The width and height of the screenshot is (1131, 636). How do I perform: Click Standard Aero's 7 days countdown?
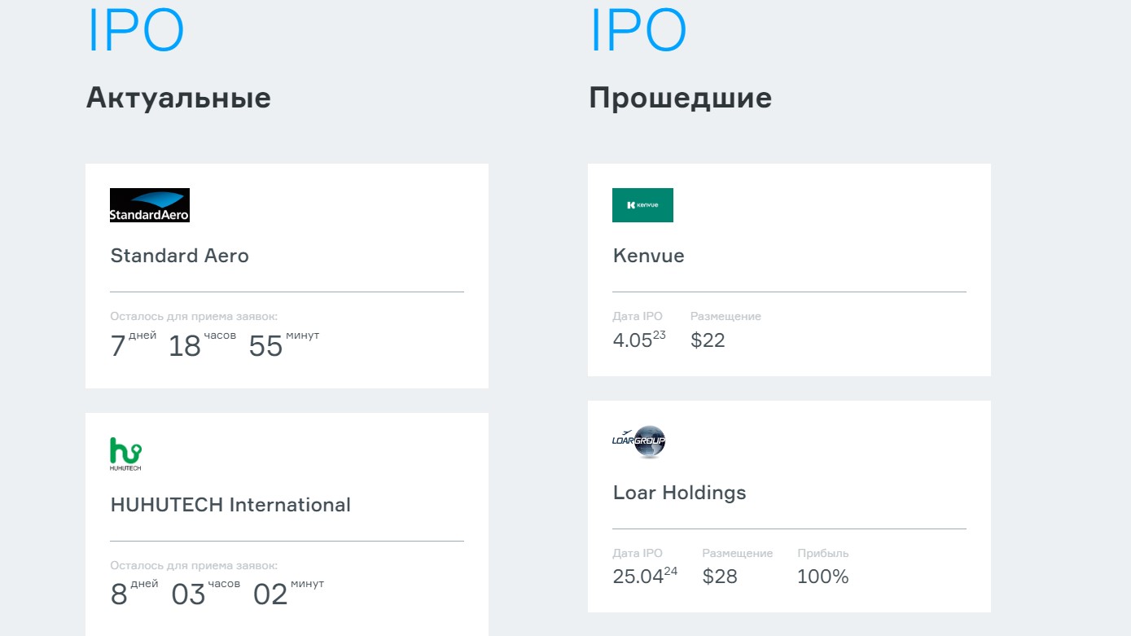pos(119,346)
